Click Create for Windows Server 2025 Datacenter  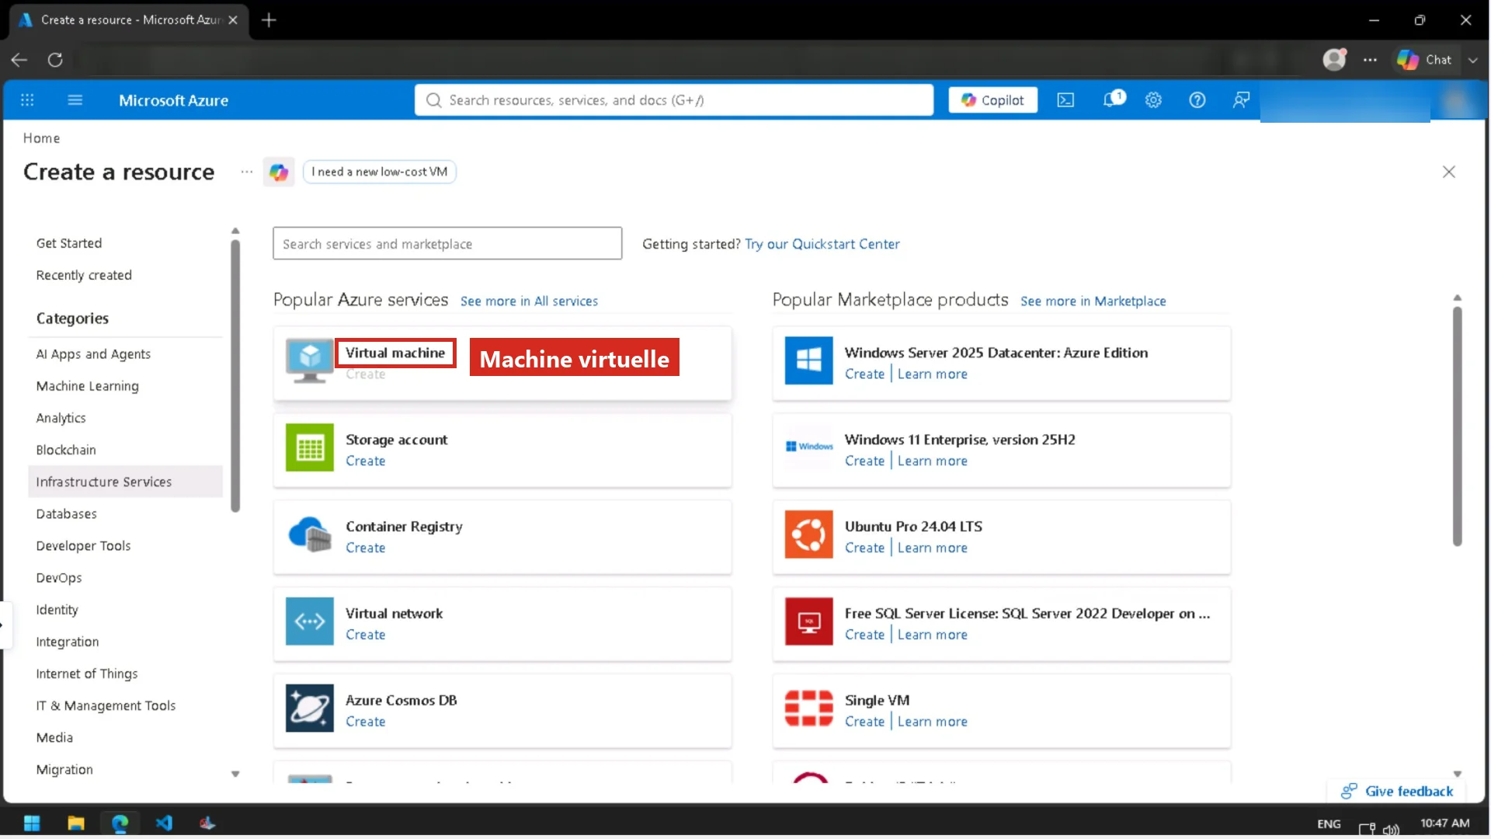(x=864, y=374)
